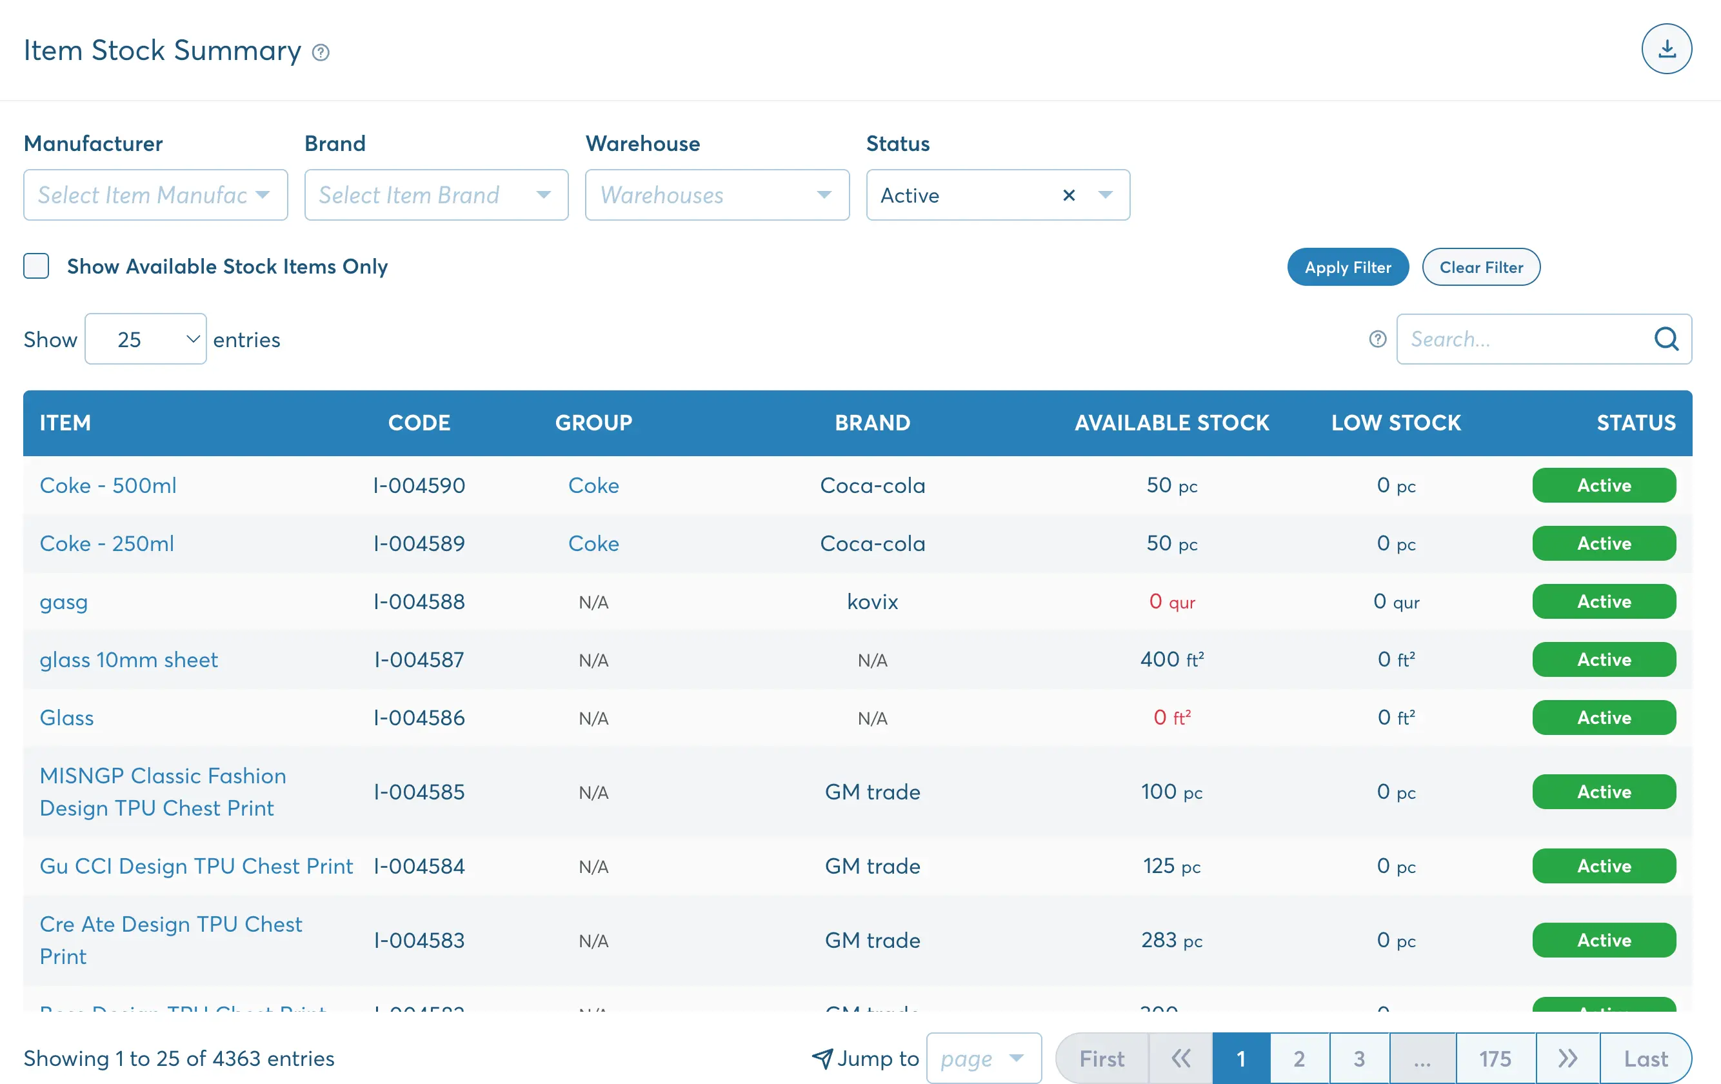1721x1084 pixels.
Task: Click the Active badge for gasg
Action: pyautogui.click(x=1603, y=601)
